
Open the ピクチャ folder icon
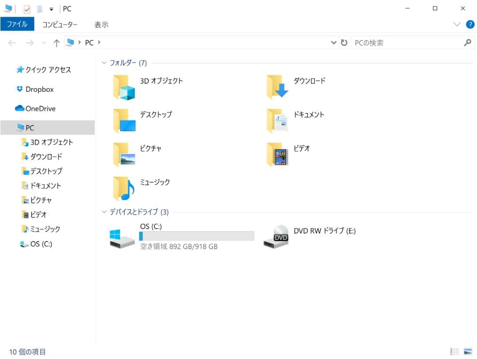pyautogui.click(x=124, y=154)
